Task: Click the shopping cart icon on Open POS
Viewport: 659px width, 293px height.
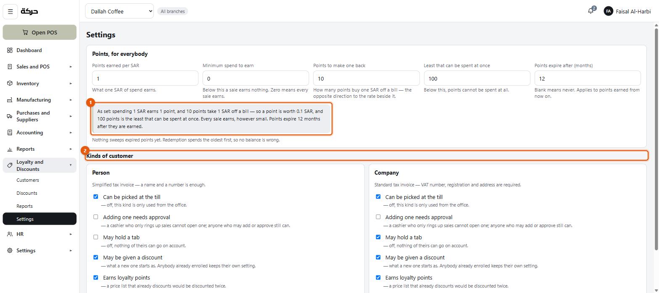Action: (25, 32)
